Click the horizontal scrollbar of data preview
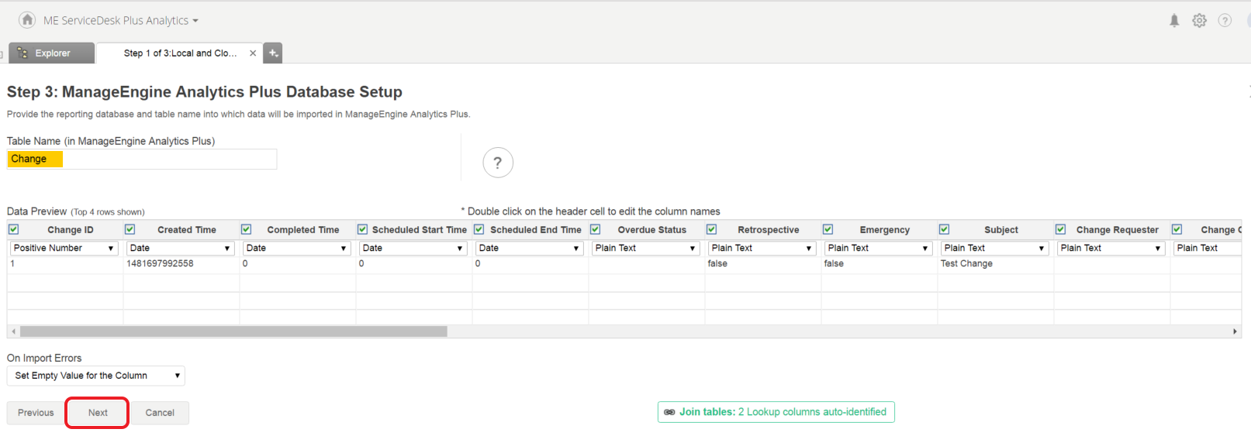This screenshot has height=436, width=1251. (x=233, y=331)
